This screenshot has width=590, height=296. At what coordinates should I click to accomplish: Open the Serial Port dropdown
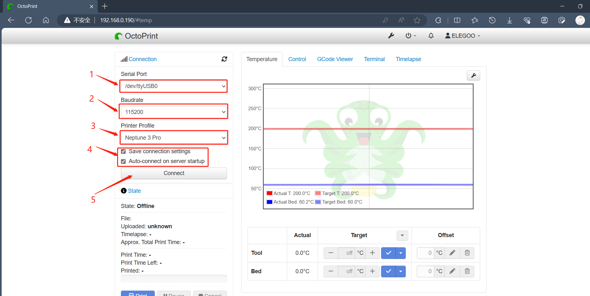pyautogui.click(x=173, y=86)
